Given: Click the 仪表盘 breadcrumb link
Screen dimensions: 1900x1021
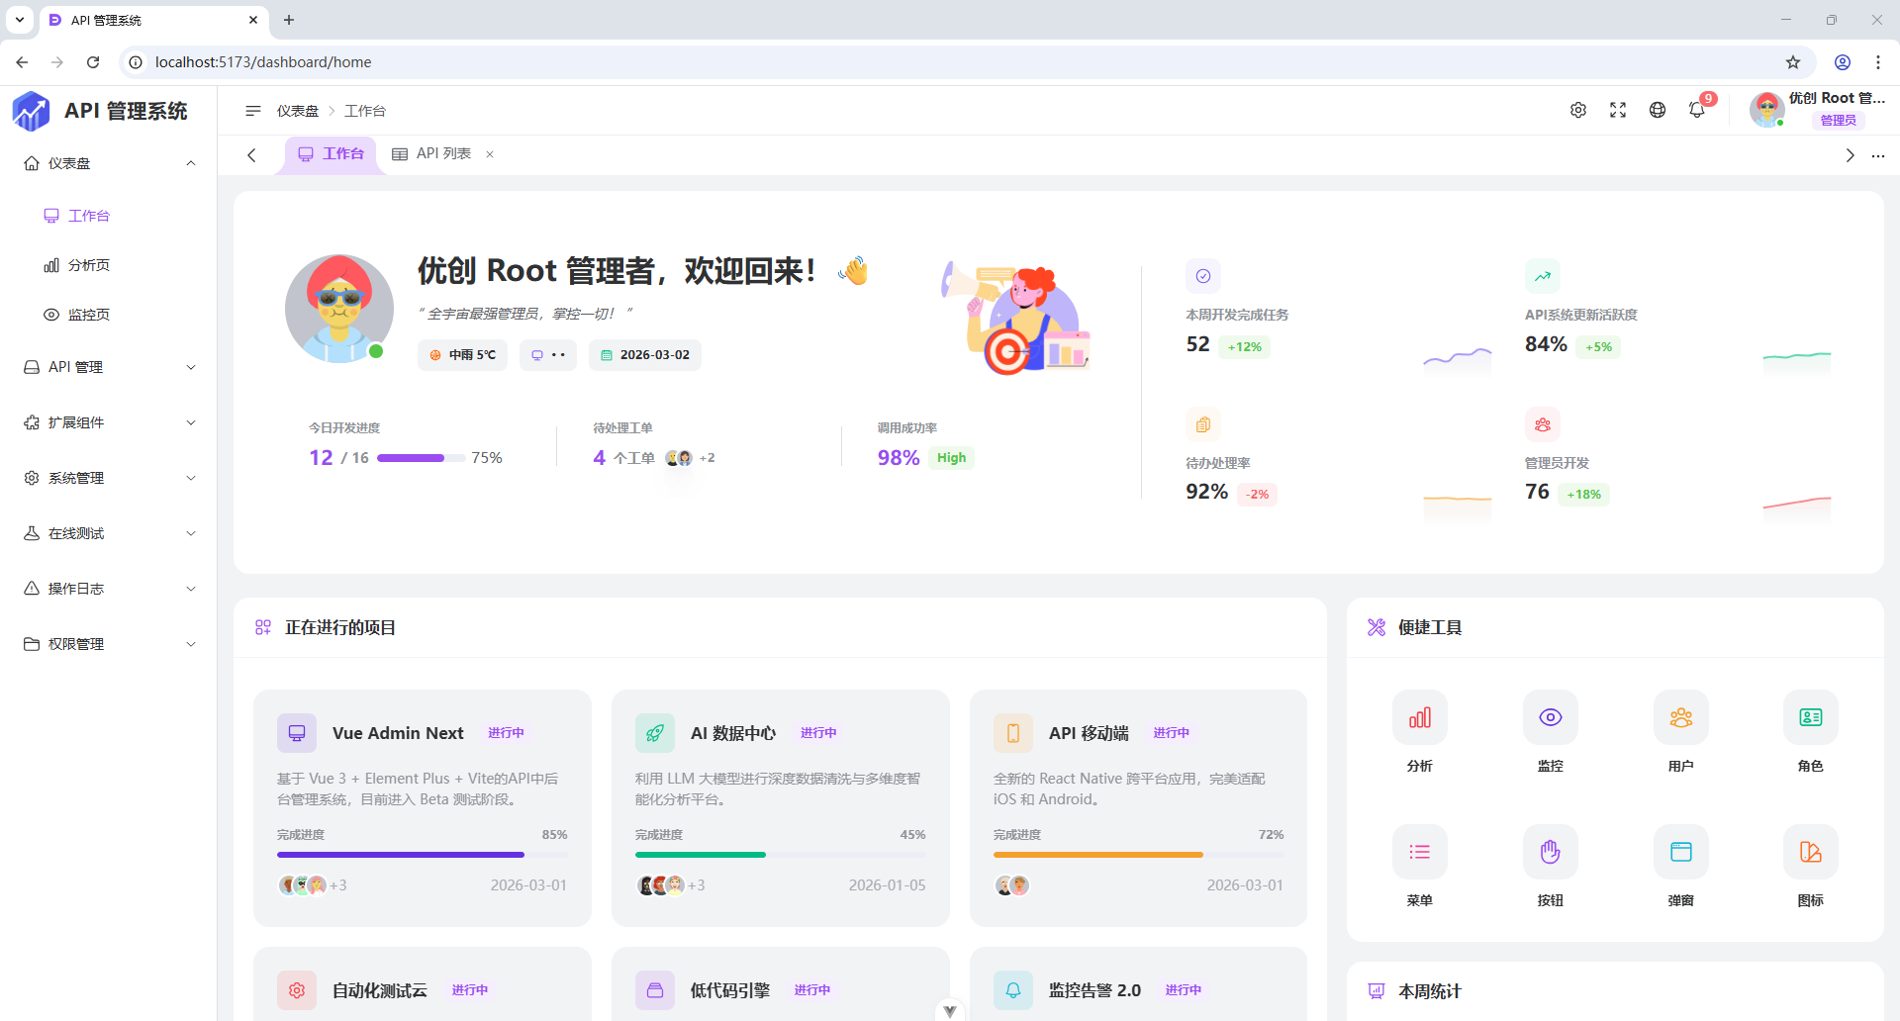Looking at the screenshot, I should pyautogui.click(x=299, y=110).
